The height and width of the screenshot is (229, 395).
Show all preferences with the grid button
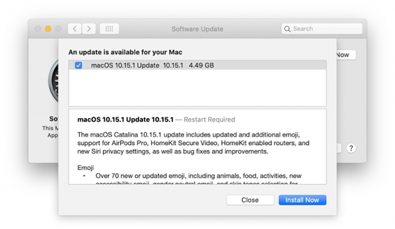[109, 29]
